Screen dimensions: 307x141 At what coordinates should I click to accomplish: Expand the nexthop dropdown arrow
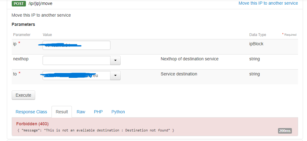(x=115, y=60)
